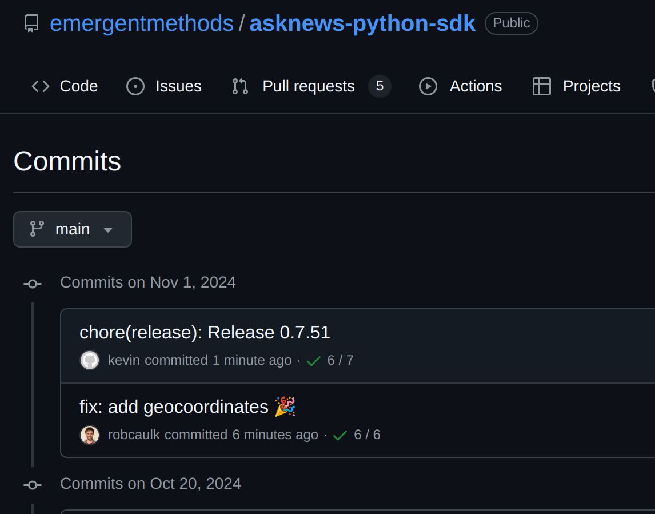
Task: Click robcaulk's avatar photo
Action: [x=90, y=435]
